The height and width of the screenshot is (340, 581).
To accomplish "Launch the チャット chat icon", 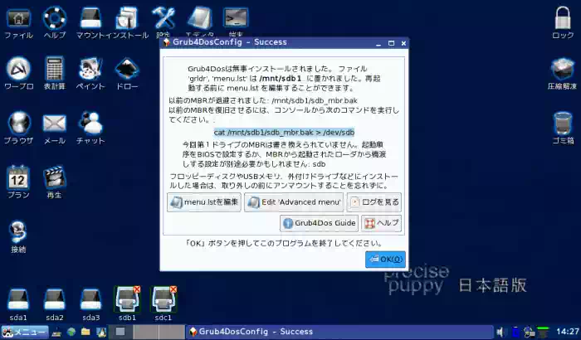I will click(x=90, y=124).
